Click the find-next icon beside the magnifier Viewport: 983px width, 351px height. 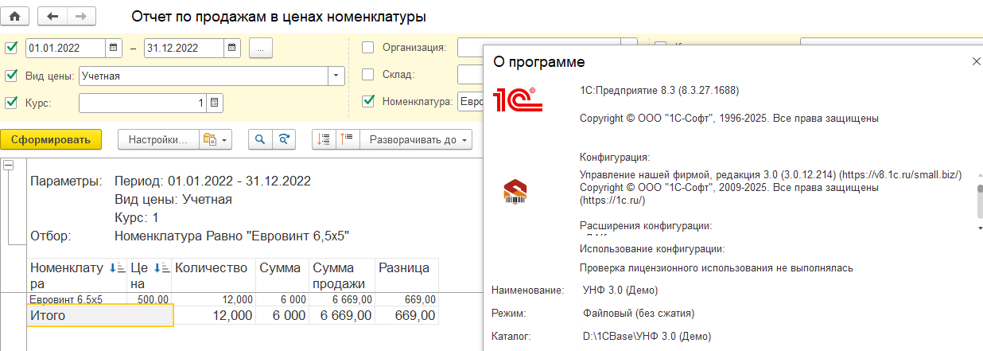point(284,139)
